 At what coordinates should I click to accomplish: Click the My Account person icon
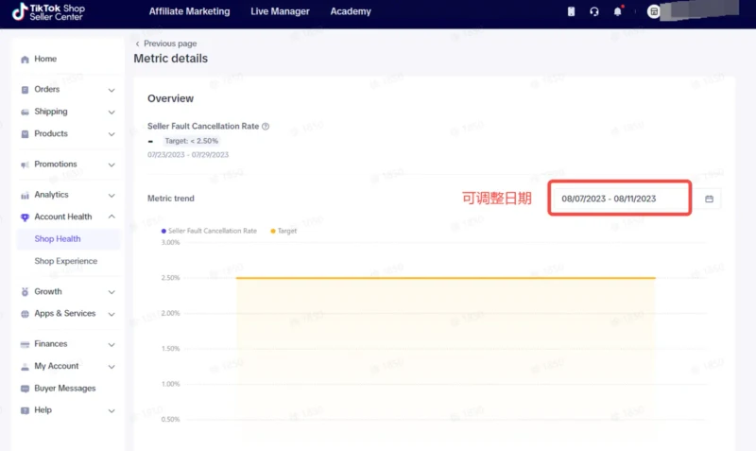coord(26,367)
